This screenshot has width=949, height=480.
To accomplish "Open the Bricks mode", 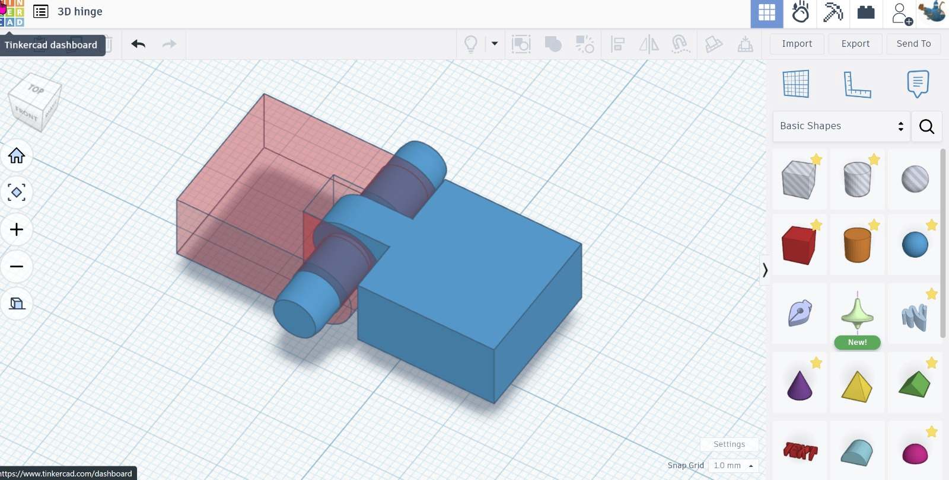I will pyautogui.click(x=866, y=12).
